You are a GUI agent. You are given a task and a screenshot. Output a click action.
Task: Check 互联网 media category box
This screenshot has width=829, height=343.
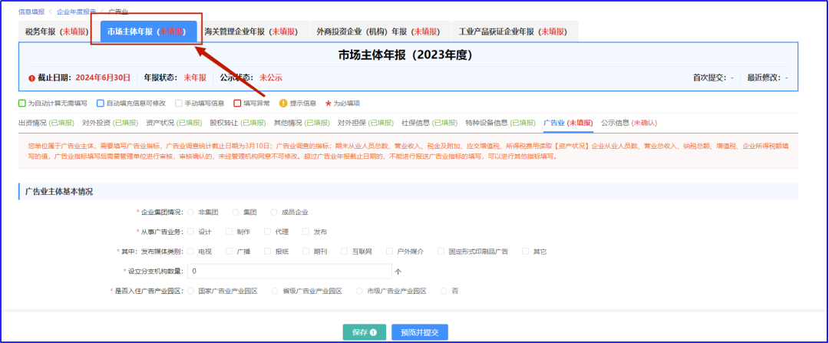(344, 252)
